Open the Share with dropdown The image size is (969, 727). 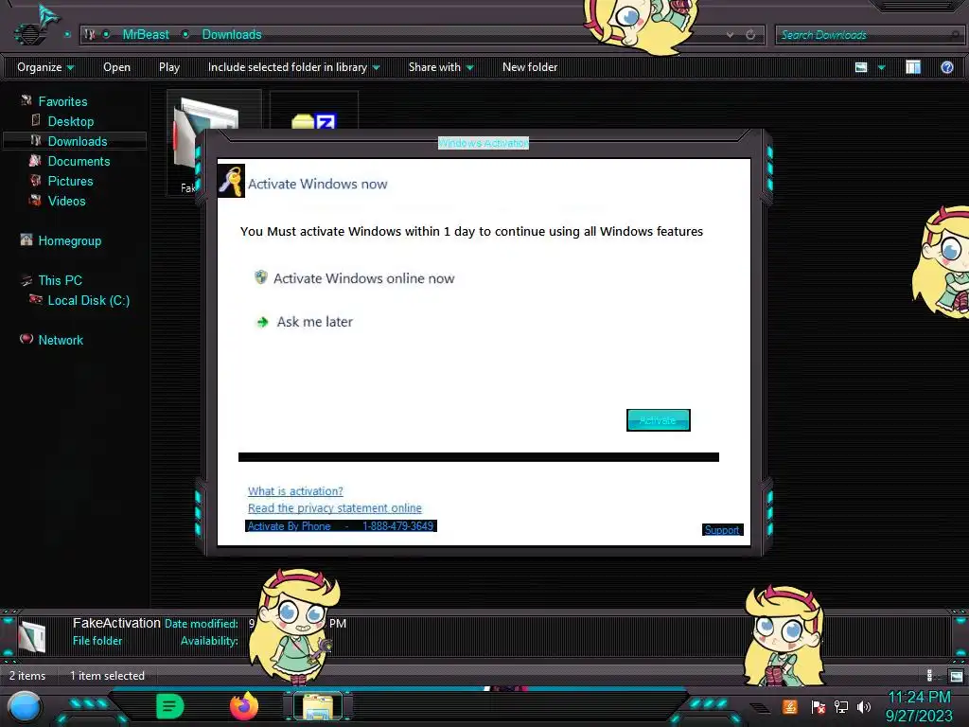(441, 67)
